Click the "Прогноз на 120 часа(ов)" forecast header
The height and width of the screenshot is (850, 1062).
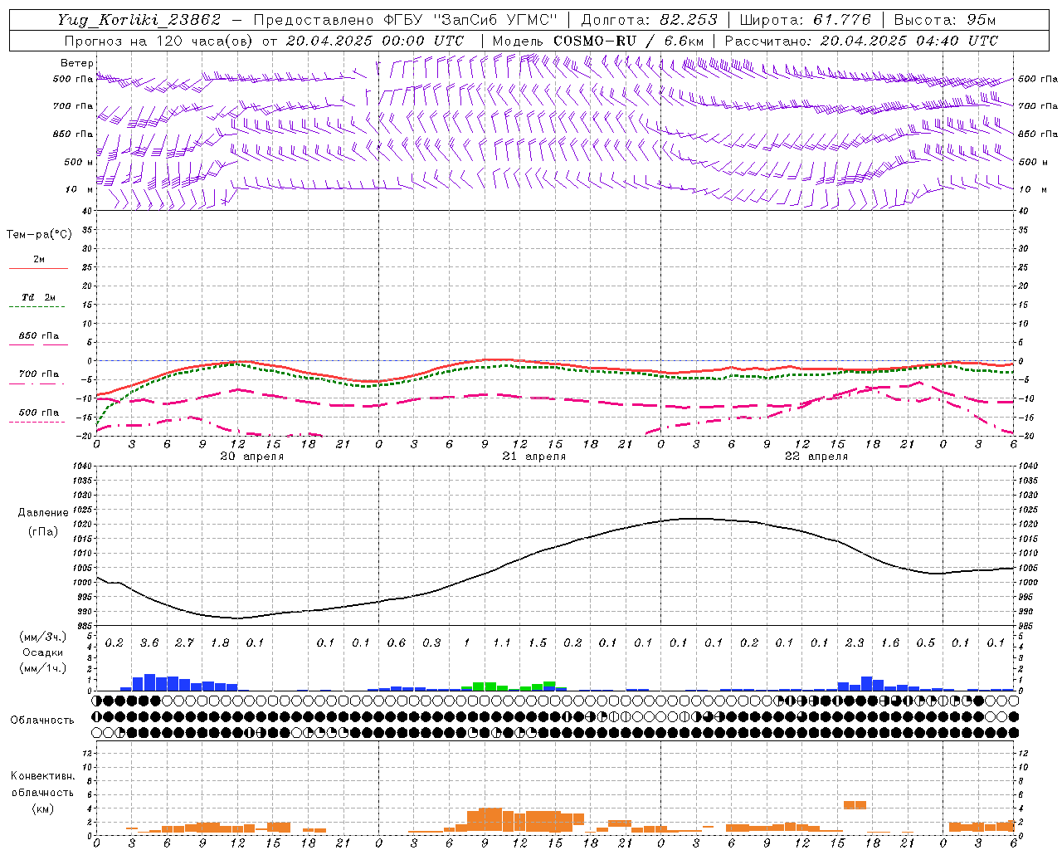click(159, 41)
